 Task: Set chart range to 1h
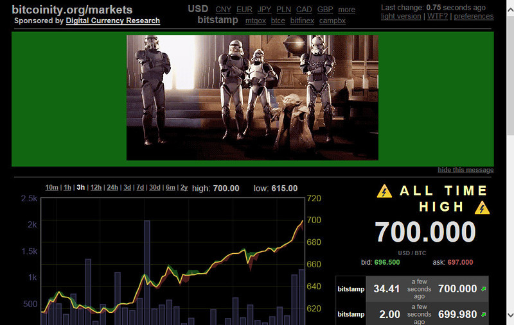click(x=67, y=187)
